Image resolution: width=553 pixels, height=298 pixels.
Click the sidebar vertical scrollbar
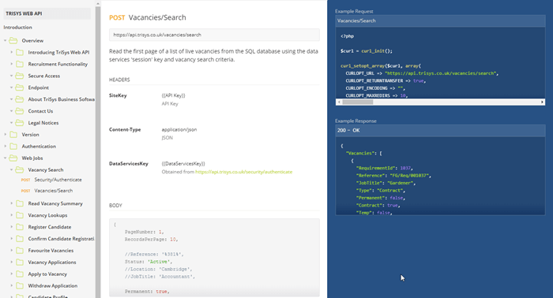click(x=98, y=151)
